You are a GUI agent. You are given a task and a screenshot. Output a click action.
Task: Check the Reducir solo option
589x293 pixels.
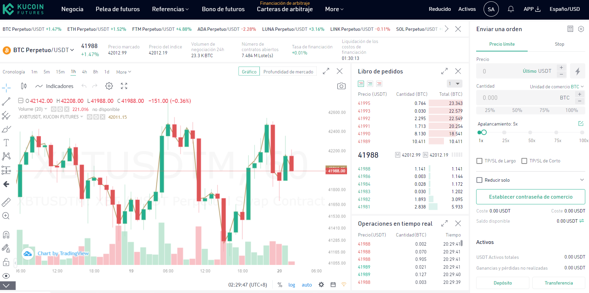coord(480,180)
